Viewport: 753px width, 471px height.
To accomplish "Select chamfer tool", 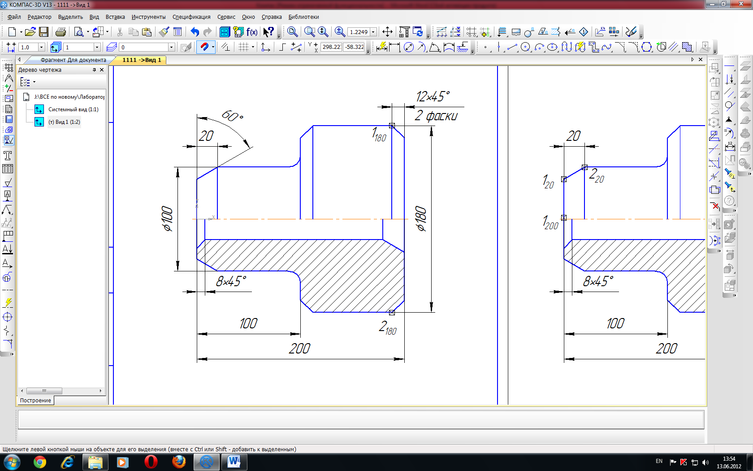I will point(620,47).
